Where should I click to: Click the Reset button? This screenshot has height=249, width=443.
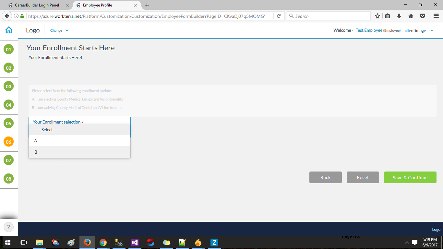point(363,177)
